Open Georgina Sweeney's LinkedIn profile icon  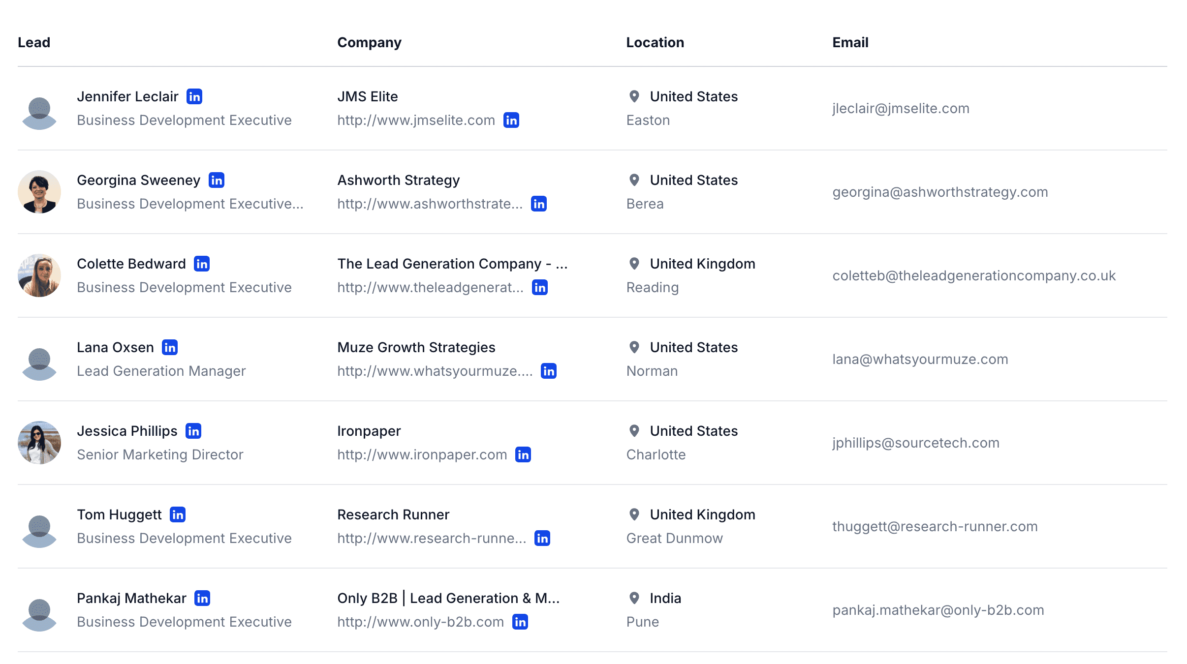(217, 180)
